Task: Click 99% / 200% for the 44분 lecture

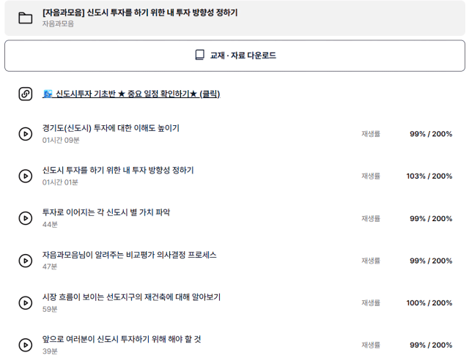Action: tap(431, 218)
